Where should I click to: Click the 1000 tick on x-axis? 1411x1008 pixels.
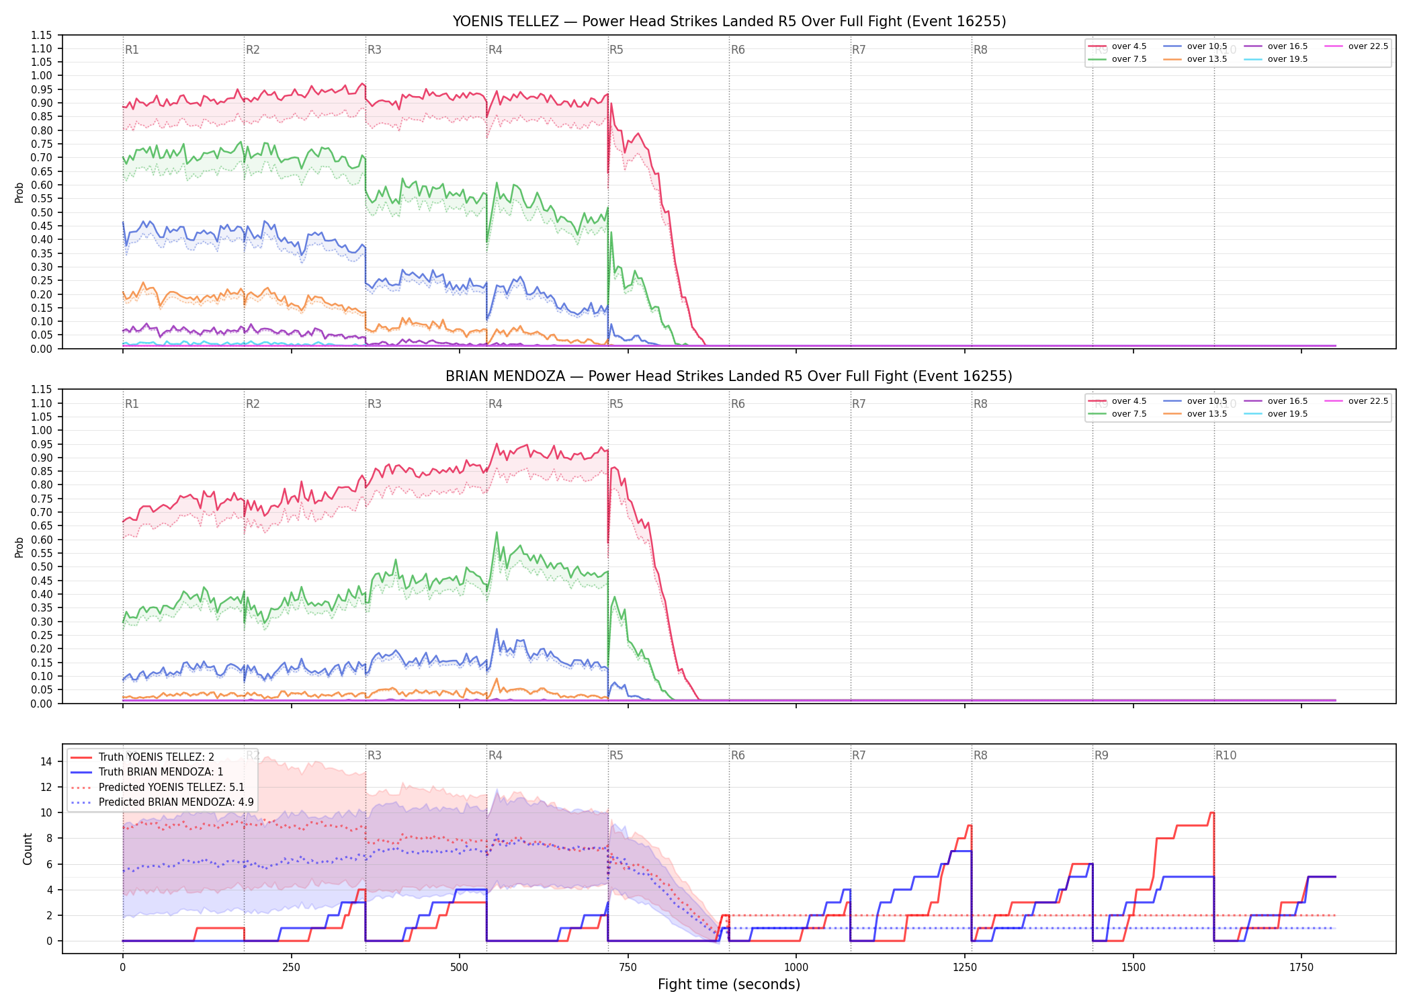pos(796,968)
